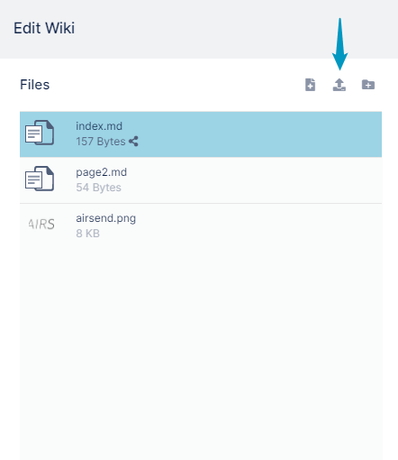Select the page2.md file name
This screenshot has height=460, width=398.
(x=102, y=172)
